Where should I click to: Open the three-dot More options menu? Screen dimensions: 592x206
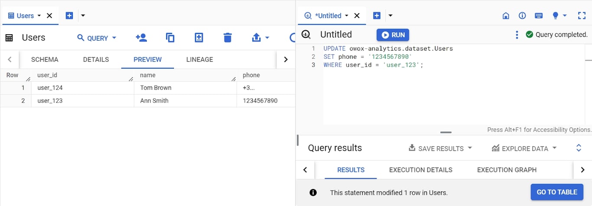(517, 35)
